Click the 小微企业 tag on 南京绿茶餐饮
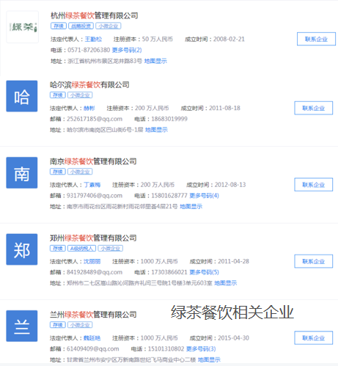The width and height of the screenshot is (338, 366). click(x=80, y=172)
